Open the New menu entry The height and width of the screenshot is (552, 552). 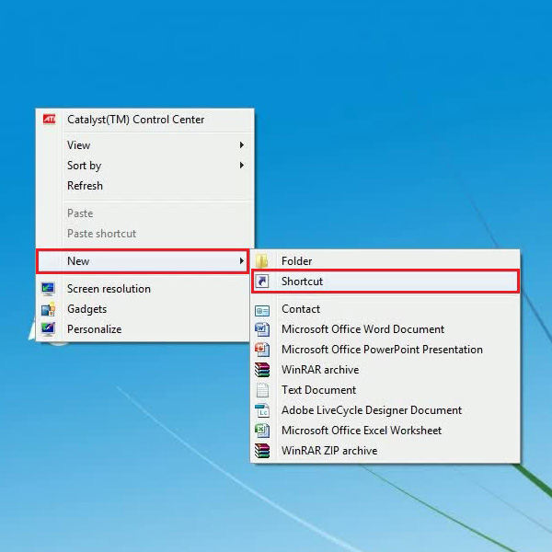pos(143,261)
